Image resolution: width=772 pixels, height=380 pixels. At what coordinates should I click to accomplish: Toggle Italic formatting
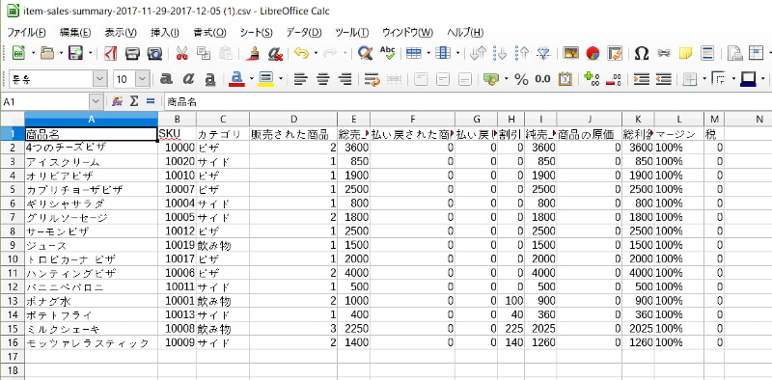click(188, 79)
